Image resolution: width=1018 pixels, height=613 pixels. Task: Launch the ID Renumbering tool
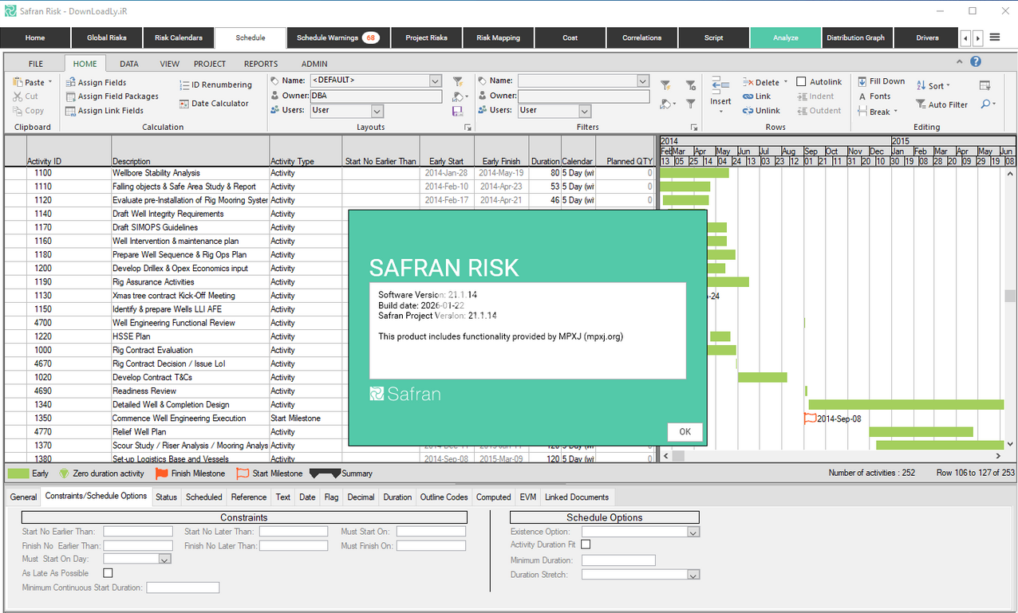[x=215, y=84]
